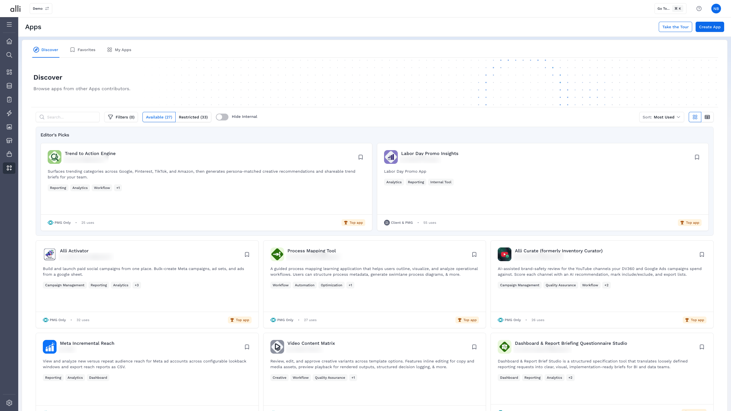Bookmark the Alli Activator app
The width and height of the screenshot is (731, 411).
coord(247,255)
